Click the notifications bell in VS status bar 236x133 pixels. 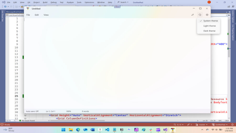pyautogui.click(x=233, y=125)
